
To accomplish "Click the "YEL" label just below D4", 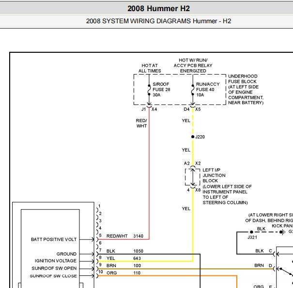I will tap(186, 121).
